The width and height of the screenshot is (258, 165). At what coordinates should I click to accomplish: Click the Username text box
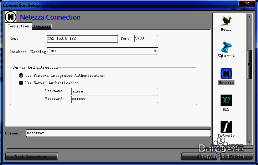pos(114,91)
